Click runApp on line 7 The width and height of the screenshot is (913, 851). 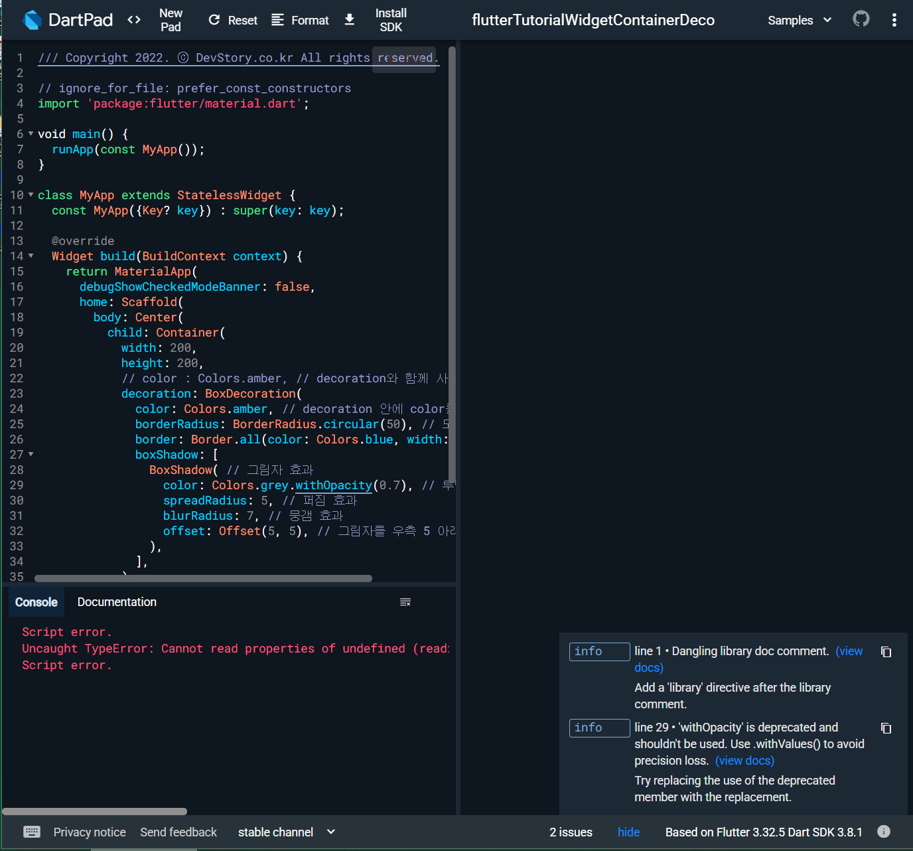72,149
